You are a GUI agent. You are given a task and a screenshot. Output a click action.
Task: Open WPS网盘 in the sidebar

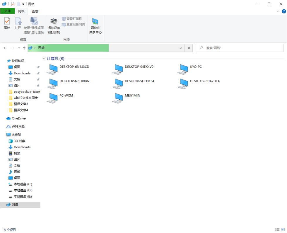click(x=16, y=127)
